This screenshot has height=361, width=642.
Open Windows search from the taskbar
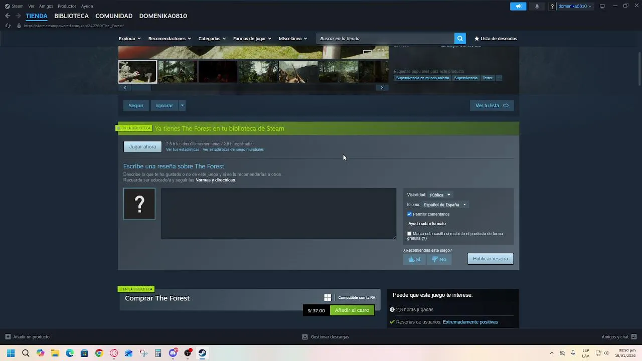[x=26, y=353]
